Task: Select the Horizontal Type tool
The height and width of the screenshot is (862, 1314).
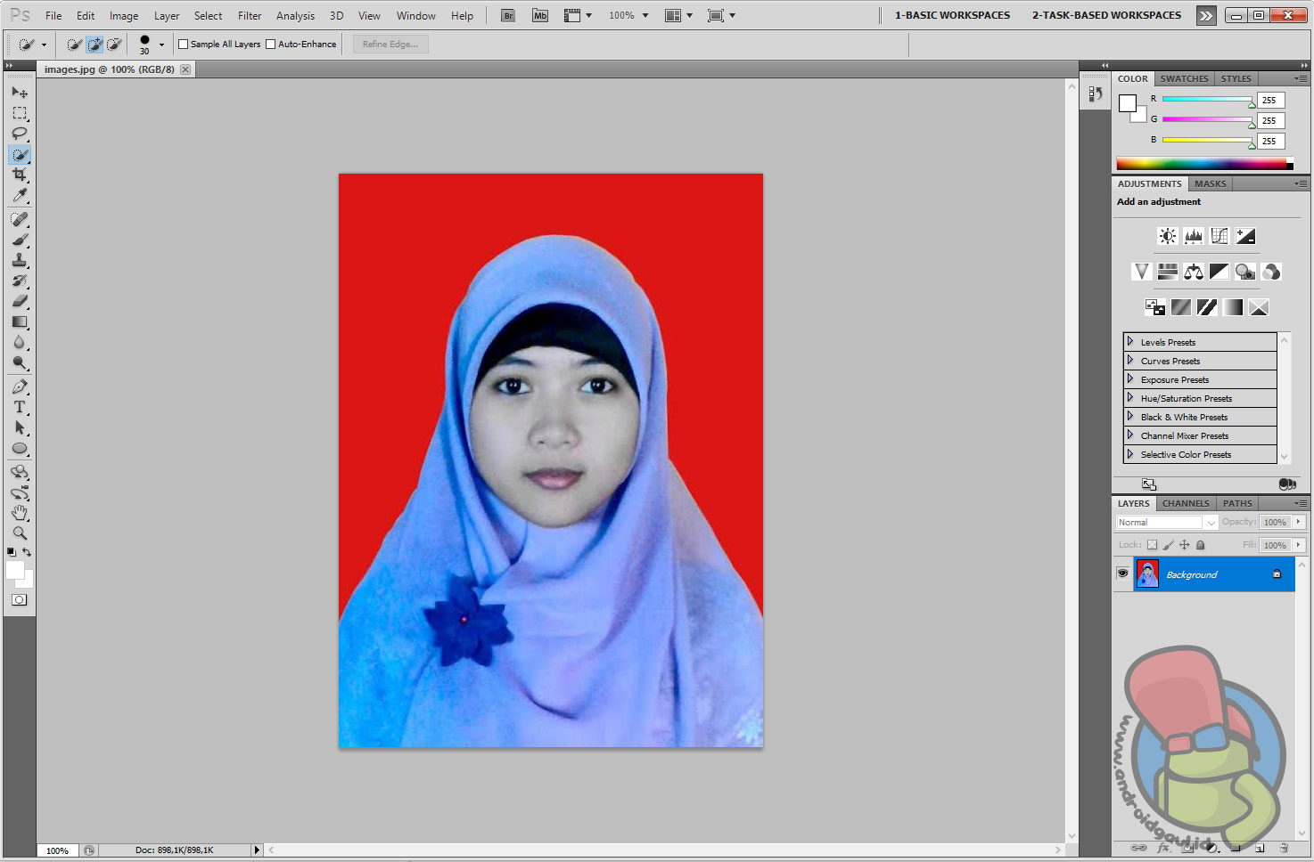Action: click(x=20, y=407)
